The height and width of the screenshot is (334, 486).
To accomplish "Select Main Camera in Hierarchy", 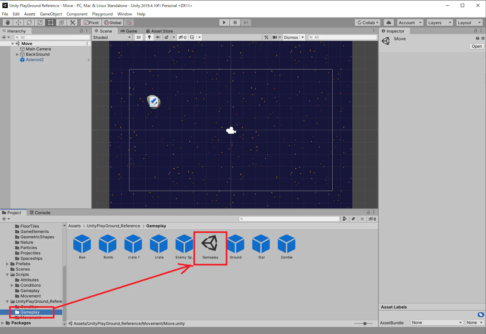I will (x=38, y=49).
